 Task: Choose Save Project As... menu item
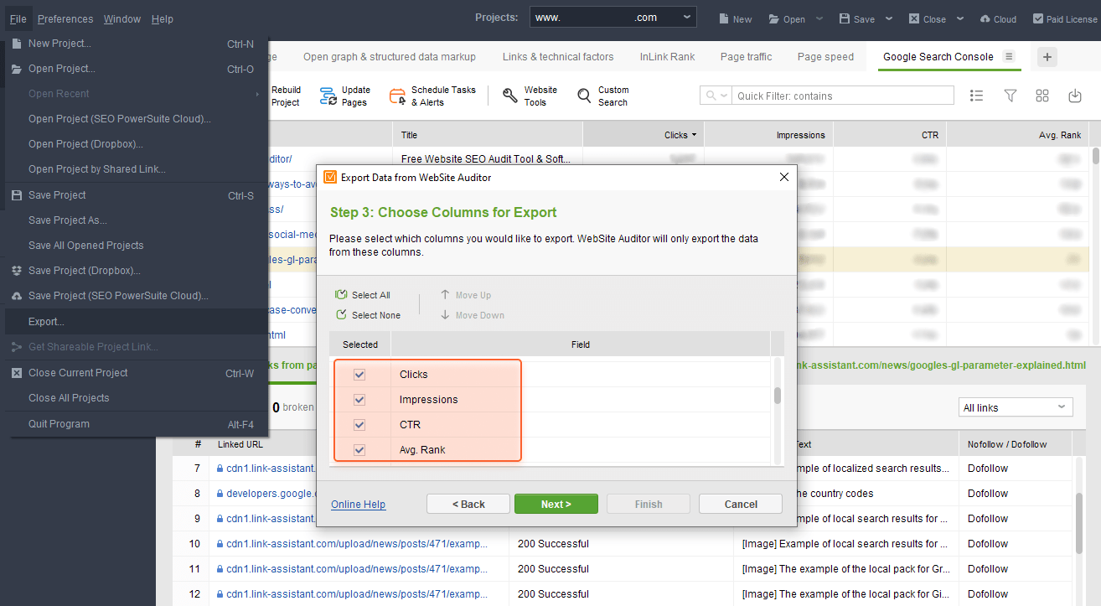click(x=137, y=220)
